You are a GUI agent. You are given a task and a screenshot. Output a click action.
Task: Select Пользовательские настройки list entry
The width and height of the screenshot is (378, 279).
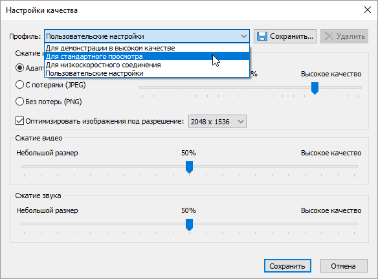[x=146, y=73]
